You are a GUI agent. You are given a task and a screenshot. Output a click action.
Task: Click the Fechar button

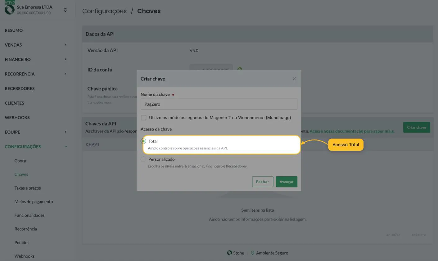click(x=263, y=182)
